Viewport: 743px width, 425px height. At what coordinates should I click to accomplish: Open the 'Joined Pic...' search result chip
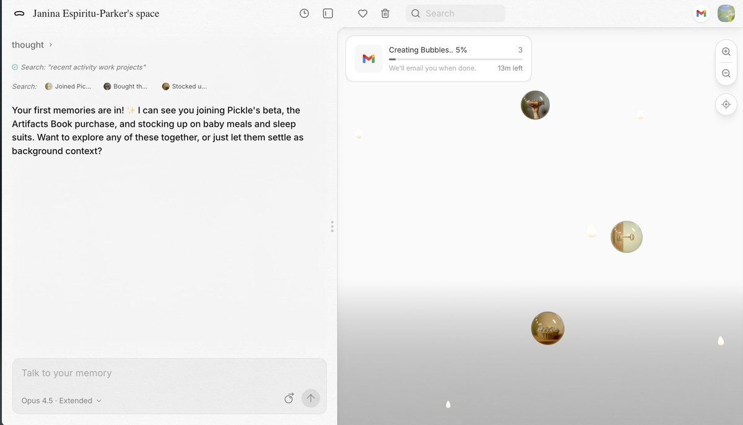click(x=68, y=87)
